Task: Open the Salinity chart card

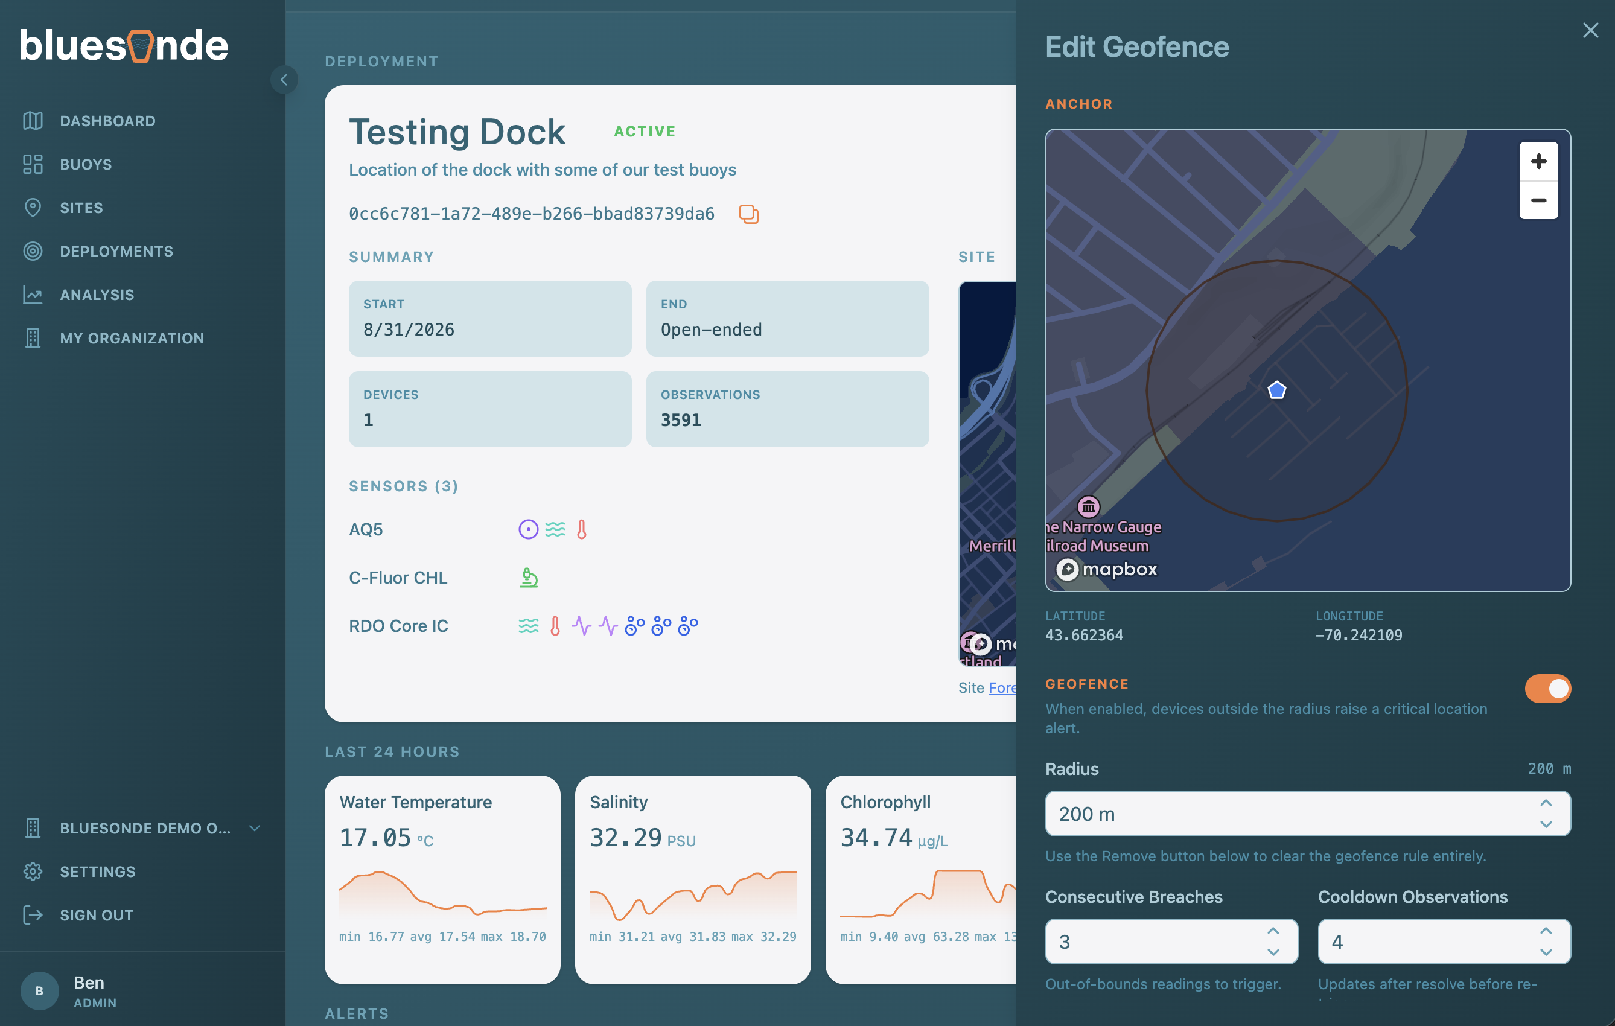Action: coord(693,880)
